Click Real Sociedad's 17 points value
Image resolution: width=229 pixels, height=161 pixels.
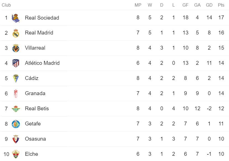click(221, 18)
